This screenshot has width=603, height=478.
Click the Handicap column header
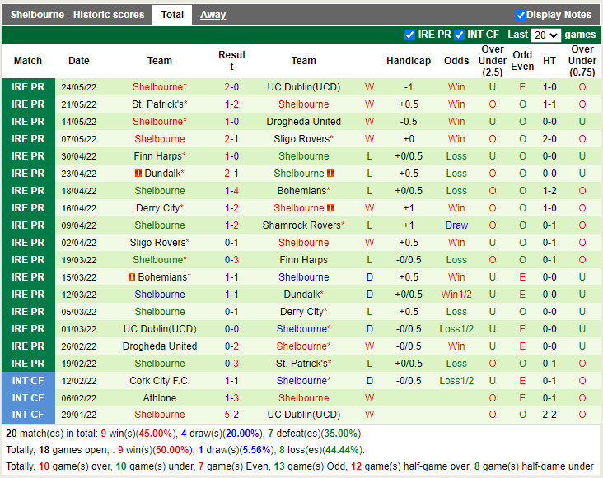(x=409, y=61)
